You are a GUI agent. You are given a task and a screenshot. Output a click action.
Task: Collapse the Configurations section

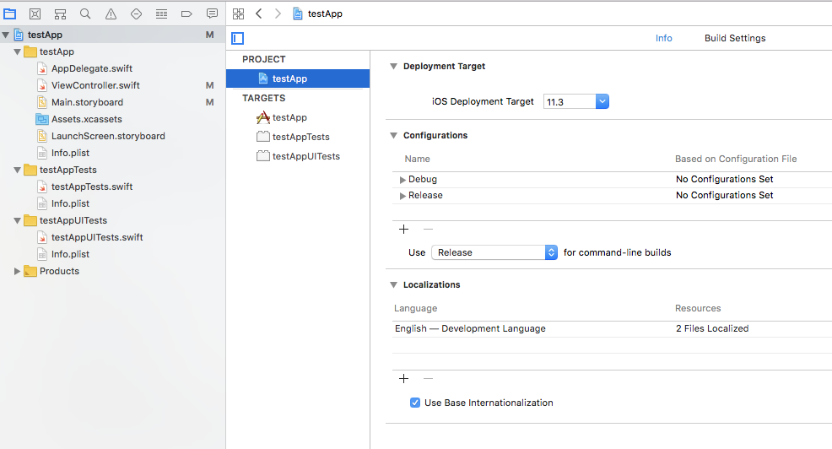394,135
